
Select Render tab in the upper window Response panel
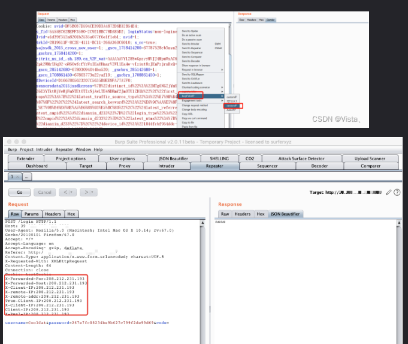270,20
